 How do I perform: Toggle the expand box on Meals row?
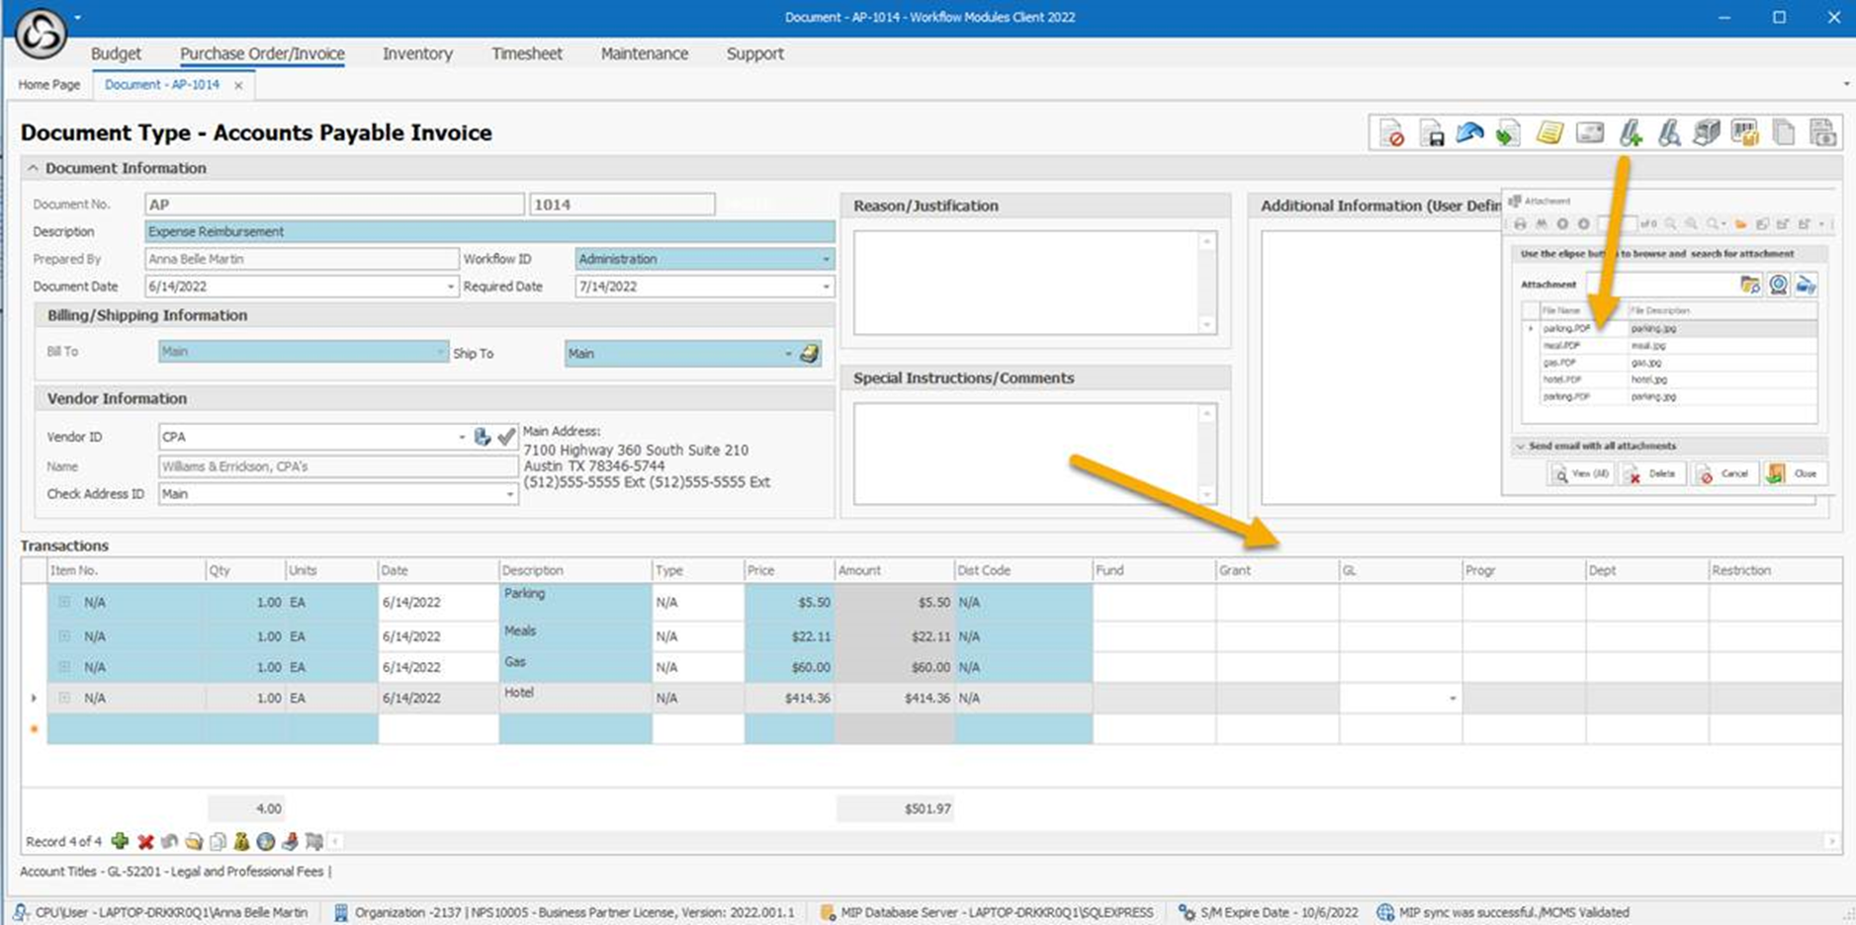point(64,636)
